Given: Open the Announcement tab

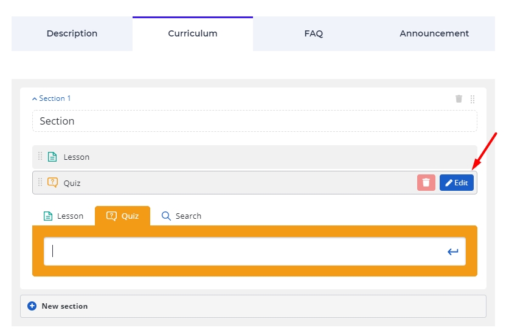Looking at the screenshot, I should tap(434, 33).
